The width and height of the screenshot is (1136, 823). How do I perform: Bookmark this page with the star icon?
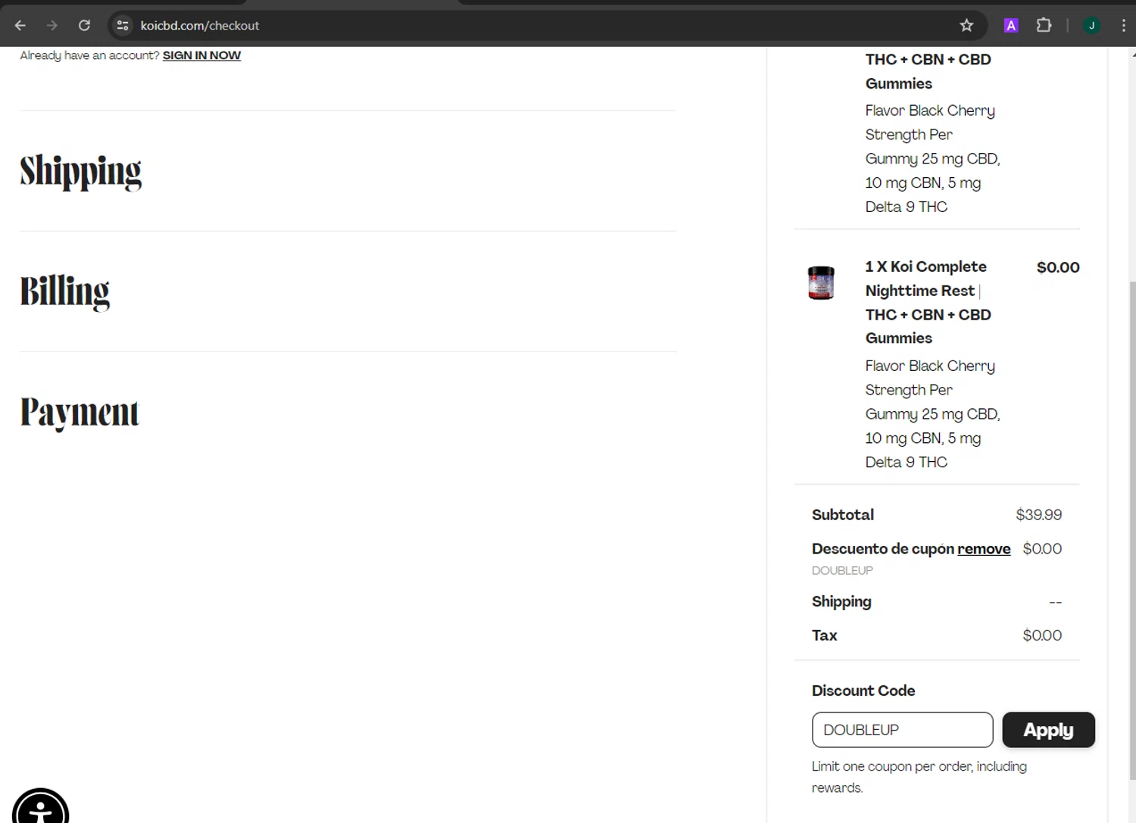pyautogui.click(x=966, y=26)
